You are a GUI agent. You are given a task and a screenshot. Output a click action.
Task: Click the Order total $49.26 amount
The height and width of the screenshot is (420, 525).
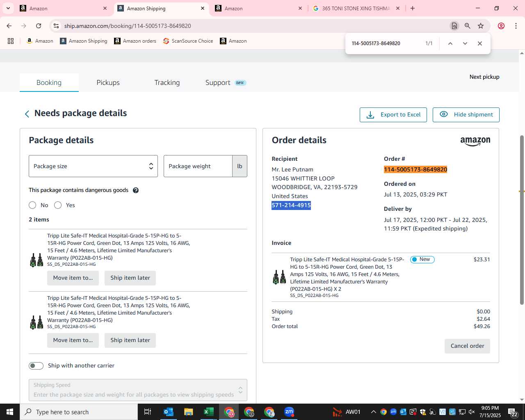point(482,326)
